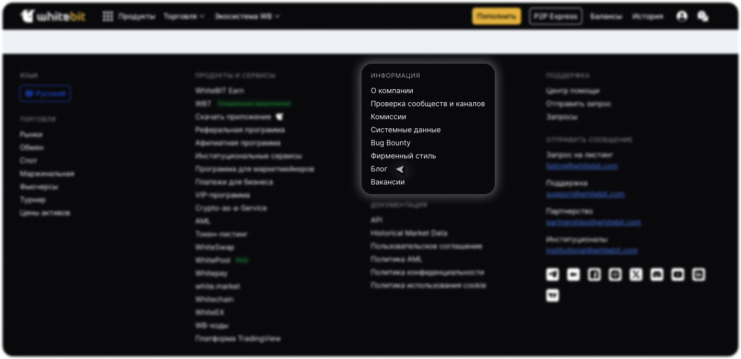Open the Русский language selector
The image size is (741, 359).
tap(45, 94)
